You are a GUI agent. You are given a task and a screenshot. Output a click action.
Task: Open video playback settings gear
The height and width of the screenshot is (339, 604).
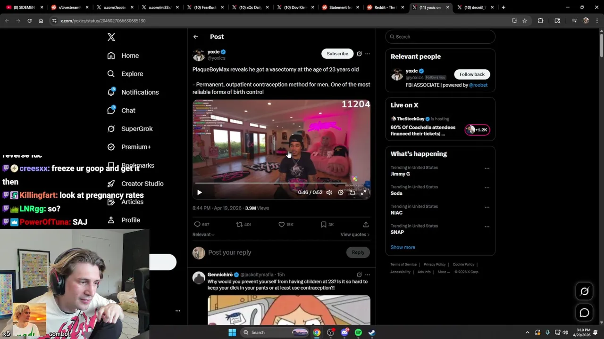coord(341,192)
